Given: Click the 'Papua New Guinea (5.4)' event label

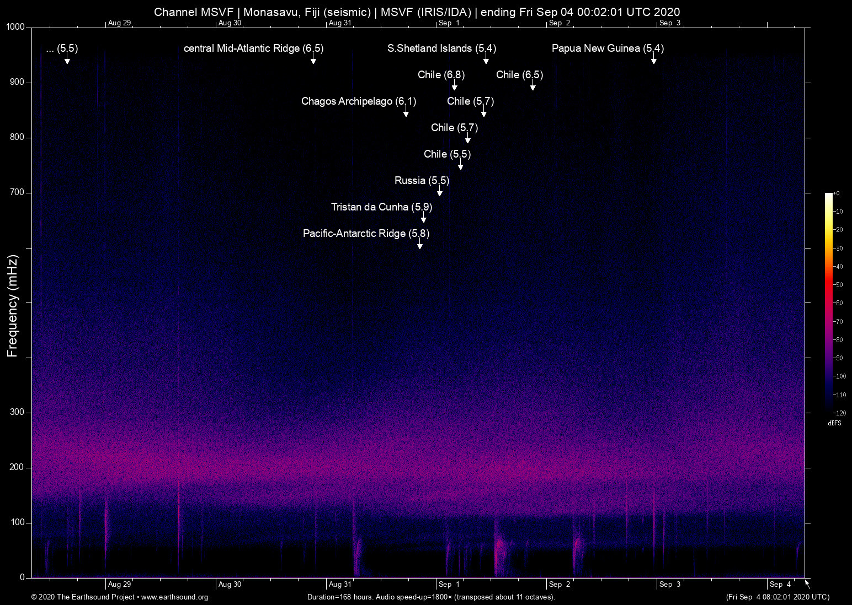Looking at the screenshot, I should tap(608, 48).
